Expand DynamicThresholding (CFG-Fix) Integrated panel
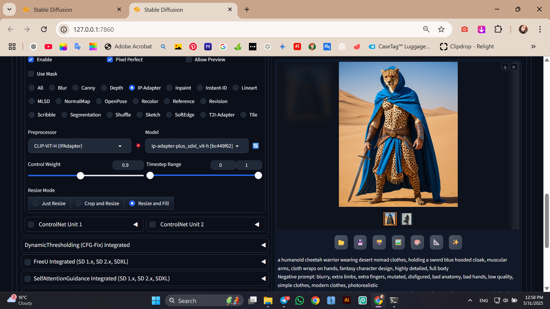Viewport: 550px width, 309px height. tap(263, 245)
